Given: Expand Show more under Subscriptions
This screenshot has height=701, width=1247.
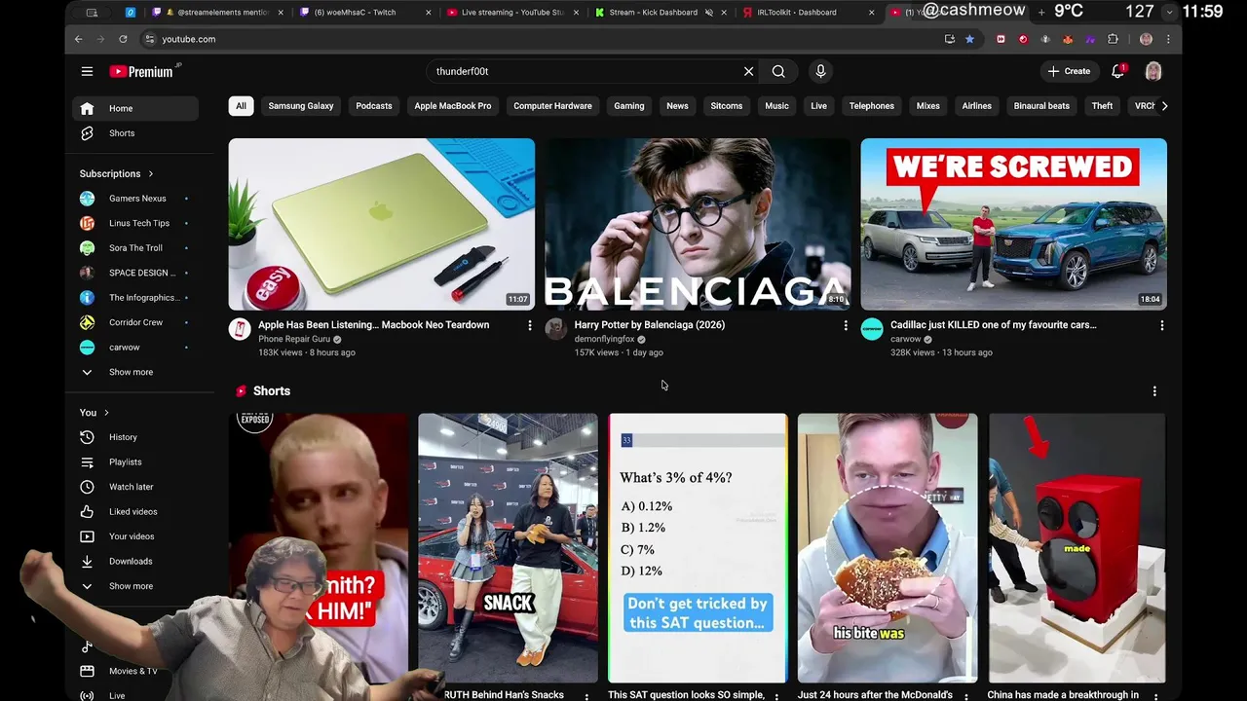Looking at the screenshot, I should [x=135, y=372].
